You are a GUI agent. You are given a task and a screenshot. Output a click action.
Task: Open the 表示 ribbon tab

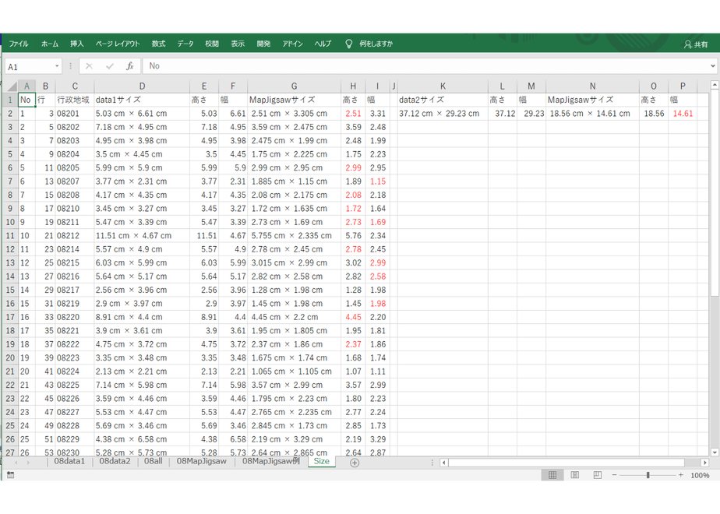(238, 44)
